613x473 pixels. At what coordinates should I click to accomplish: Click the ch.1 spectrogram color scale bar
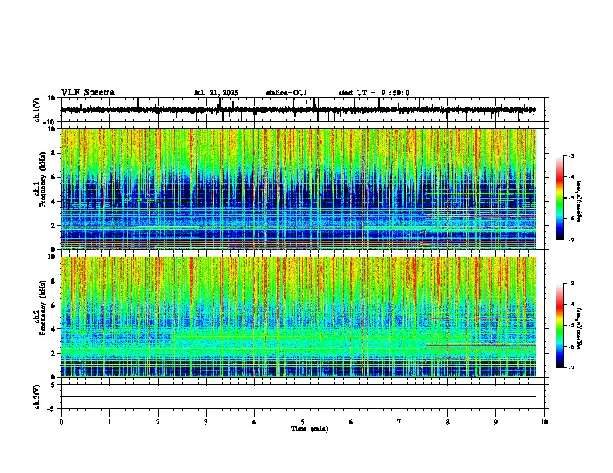click(560, 198)
